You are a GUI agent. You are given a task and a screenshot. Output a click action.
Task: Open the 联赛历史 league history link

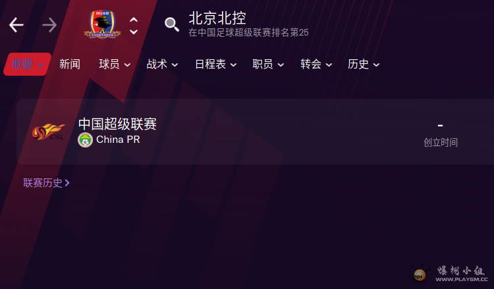click(x=46, y=183)
